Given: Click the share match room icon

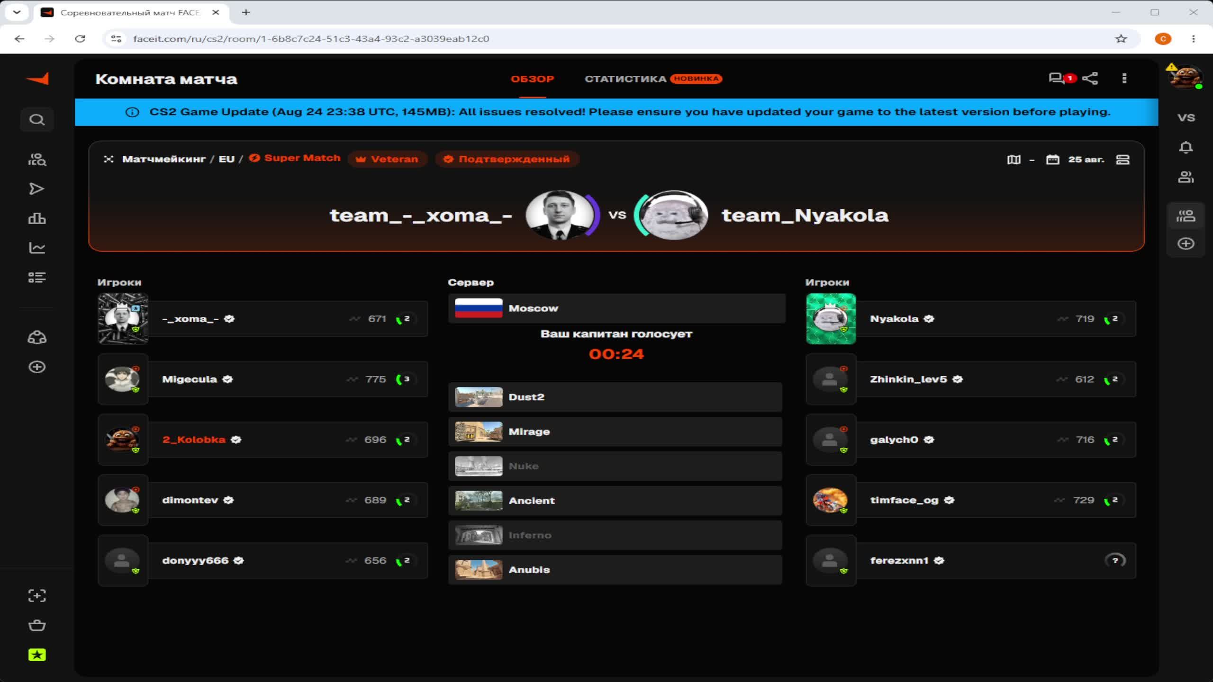Looking at the screenshot, I should [x=1090, y=79].
